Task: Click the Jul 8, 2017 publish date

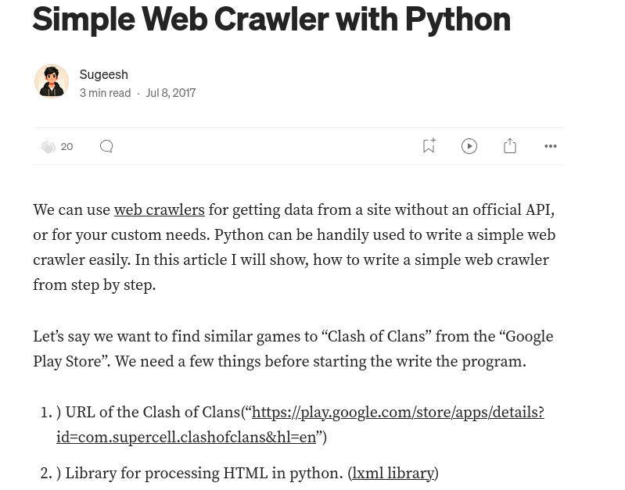Action: [x=171, y=92]
